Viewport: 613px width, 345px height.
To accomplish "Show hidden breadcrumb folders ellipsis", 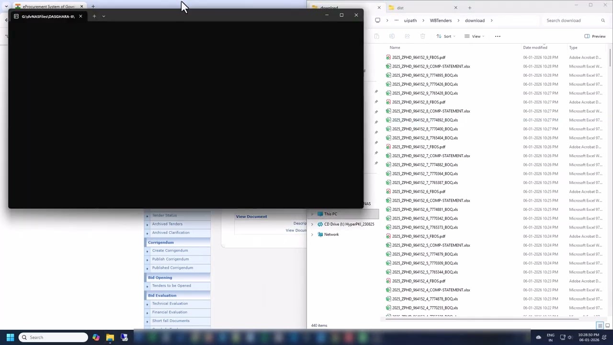I will point(396,21).
